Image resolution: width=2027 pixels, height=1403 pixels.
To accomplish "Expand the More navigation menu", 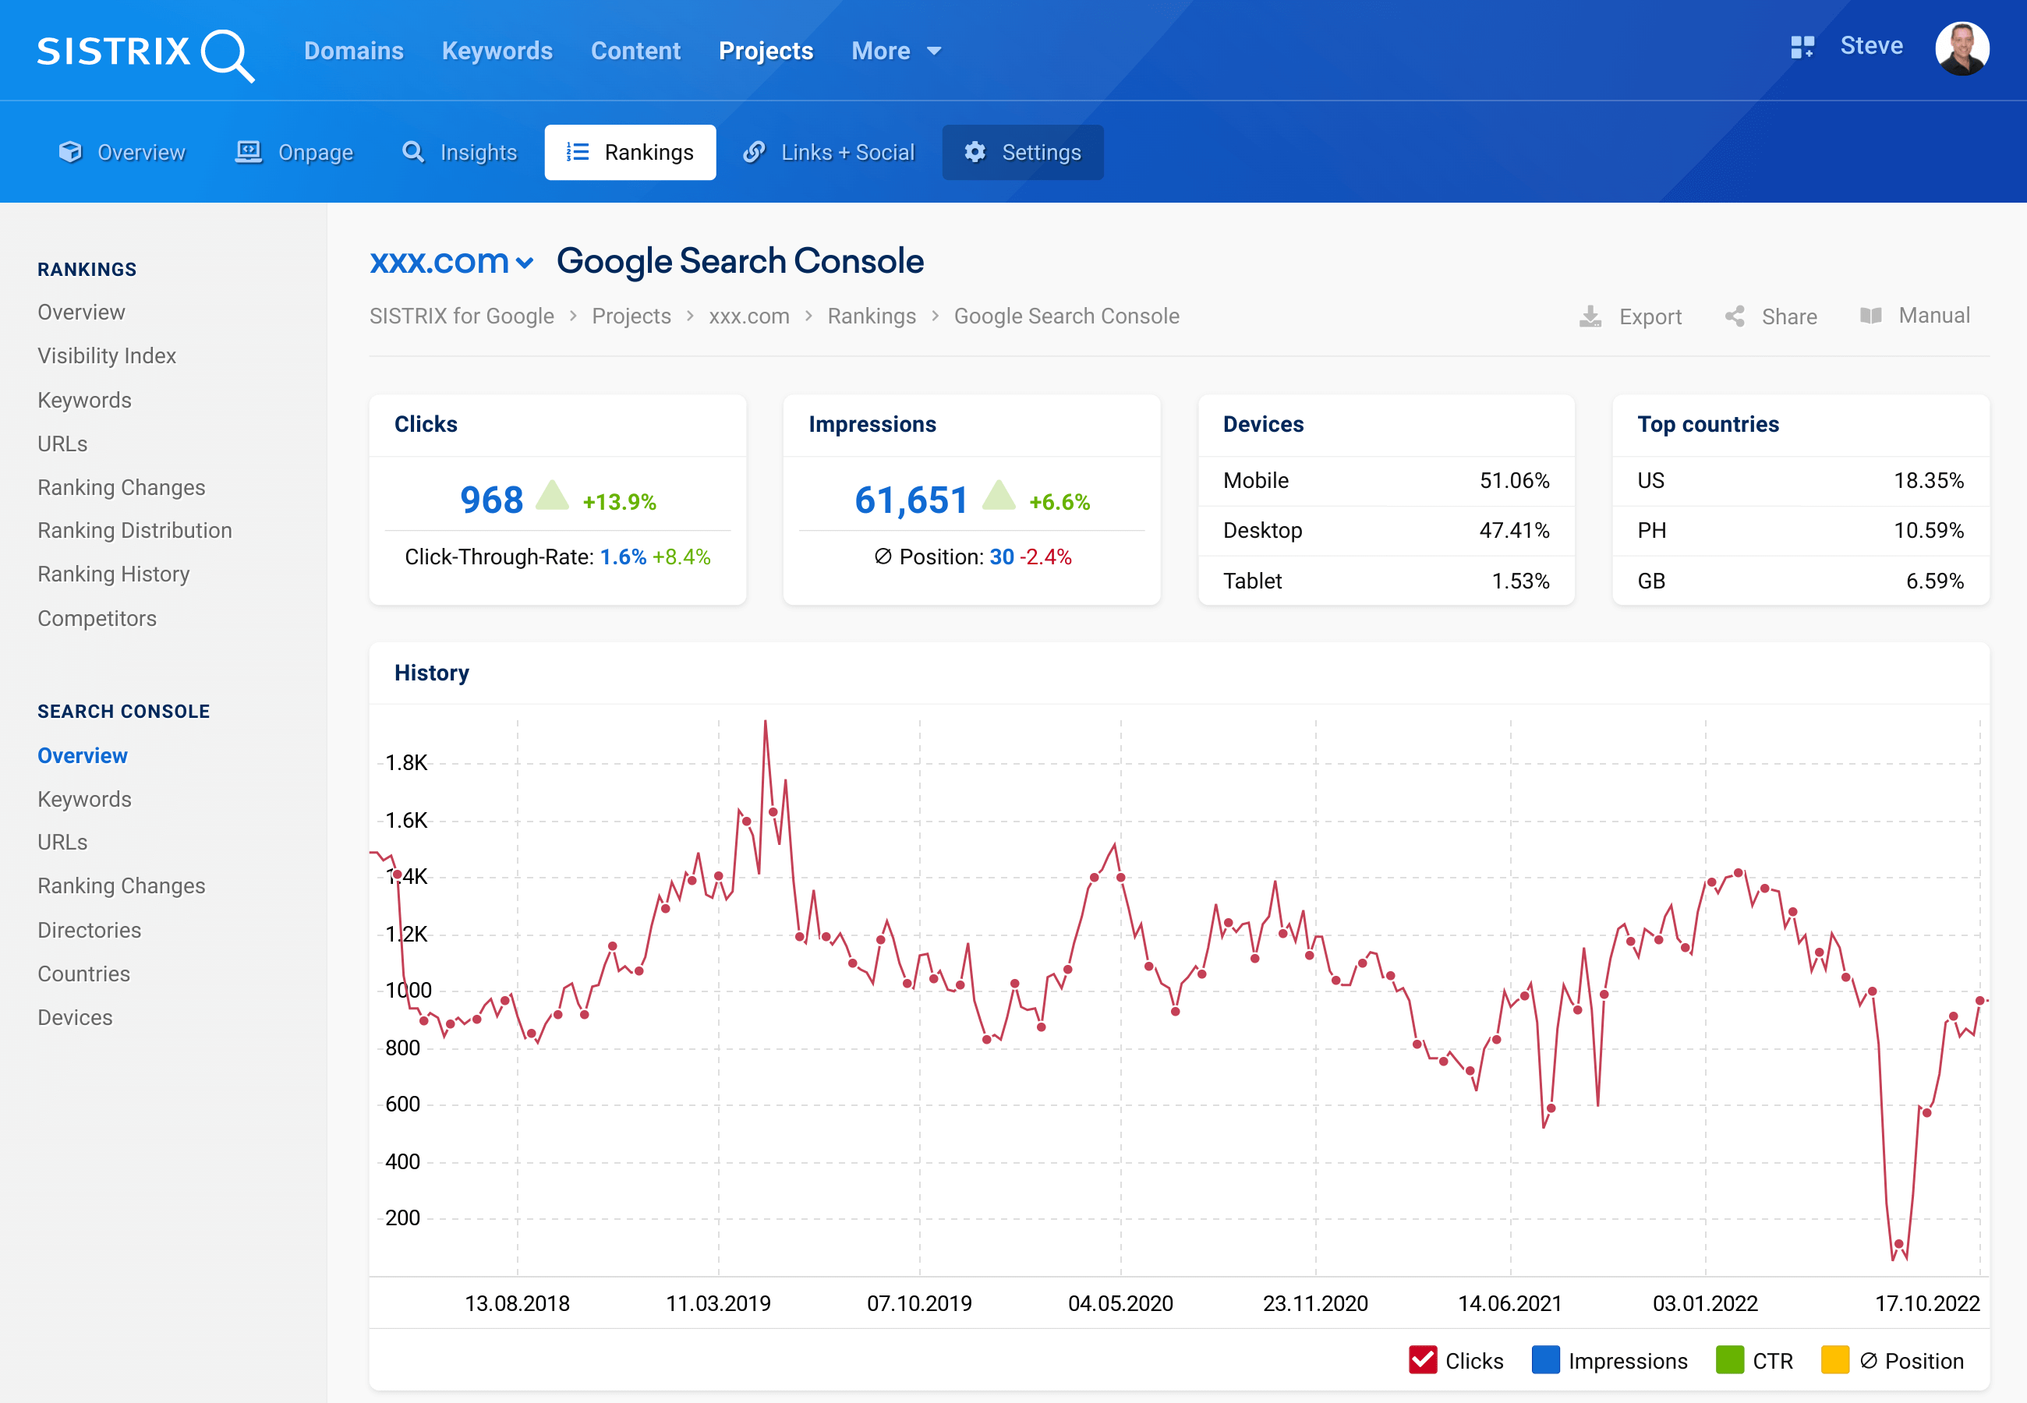I will tap(897, 51).
